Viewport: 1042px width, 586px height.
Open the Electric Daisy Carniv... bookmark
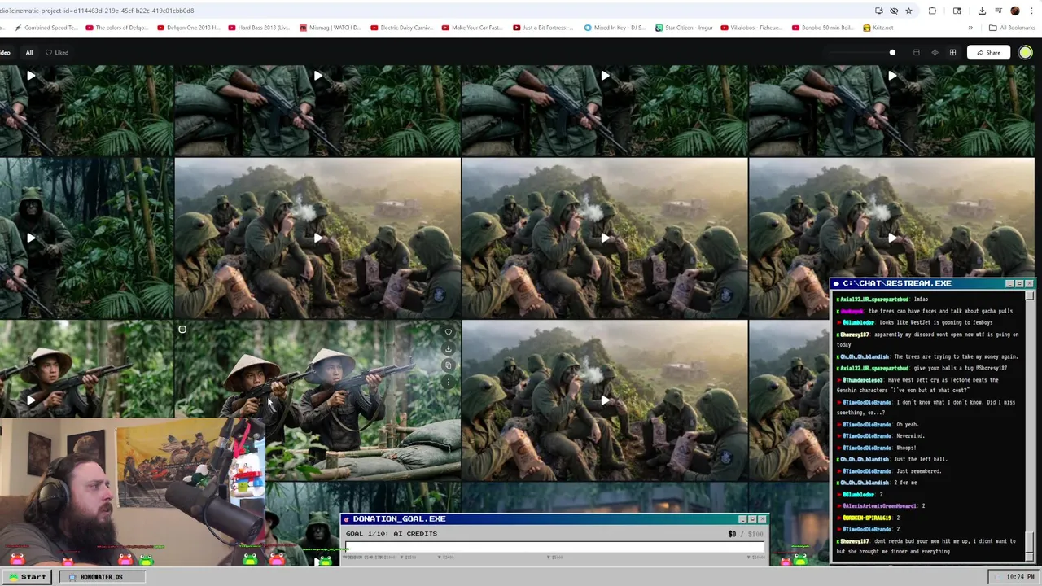point(401,28)
